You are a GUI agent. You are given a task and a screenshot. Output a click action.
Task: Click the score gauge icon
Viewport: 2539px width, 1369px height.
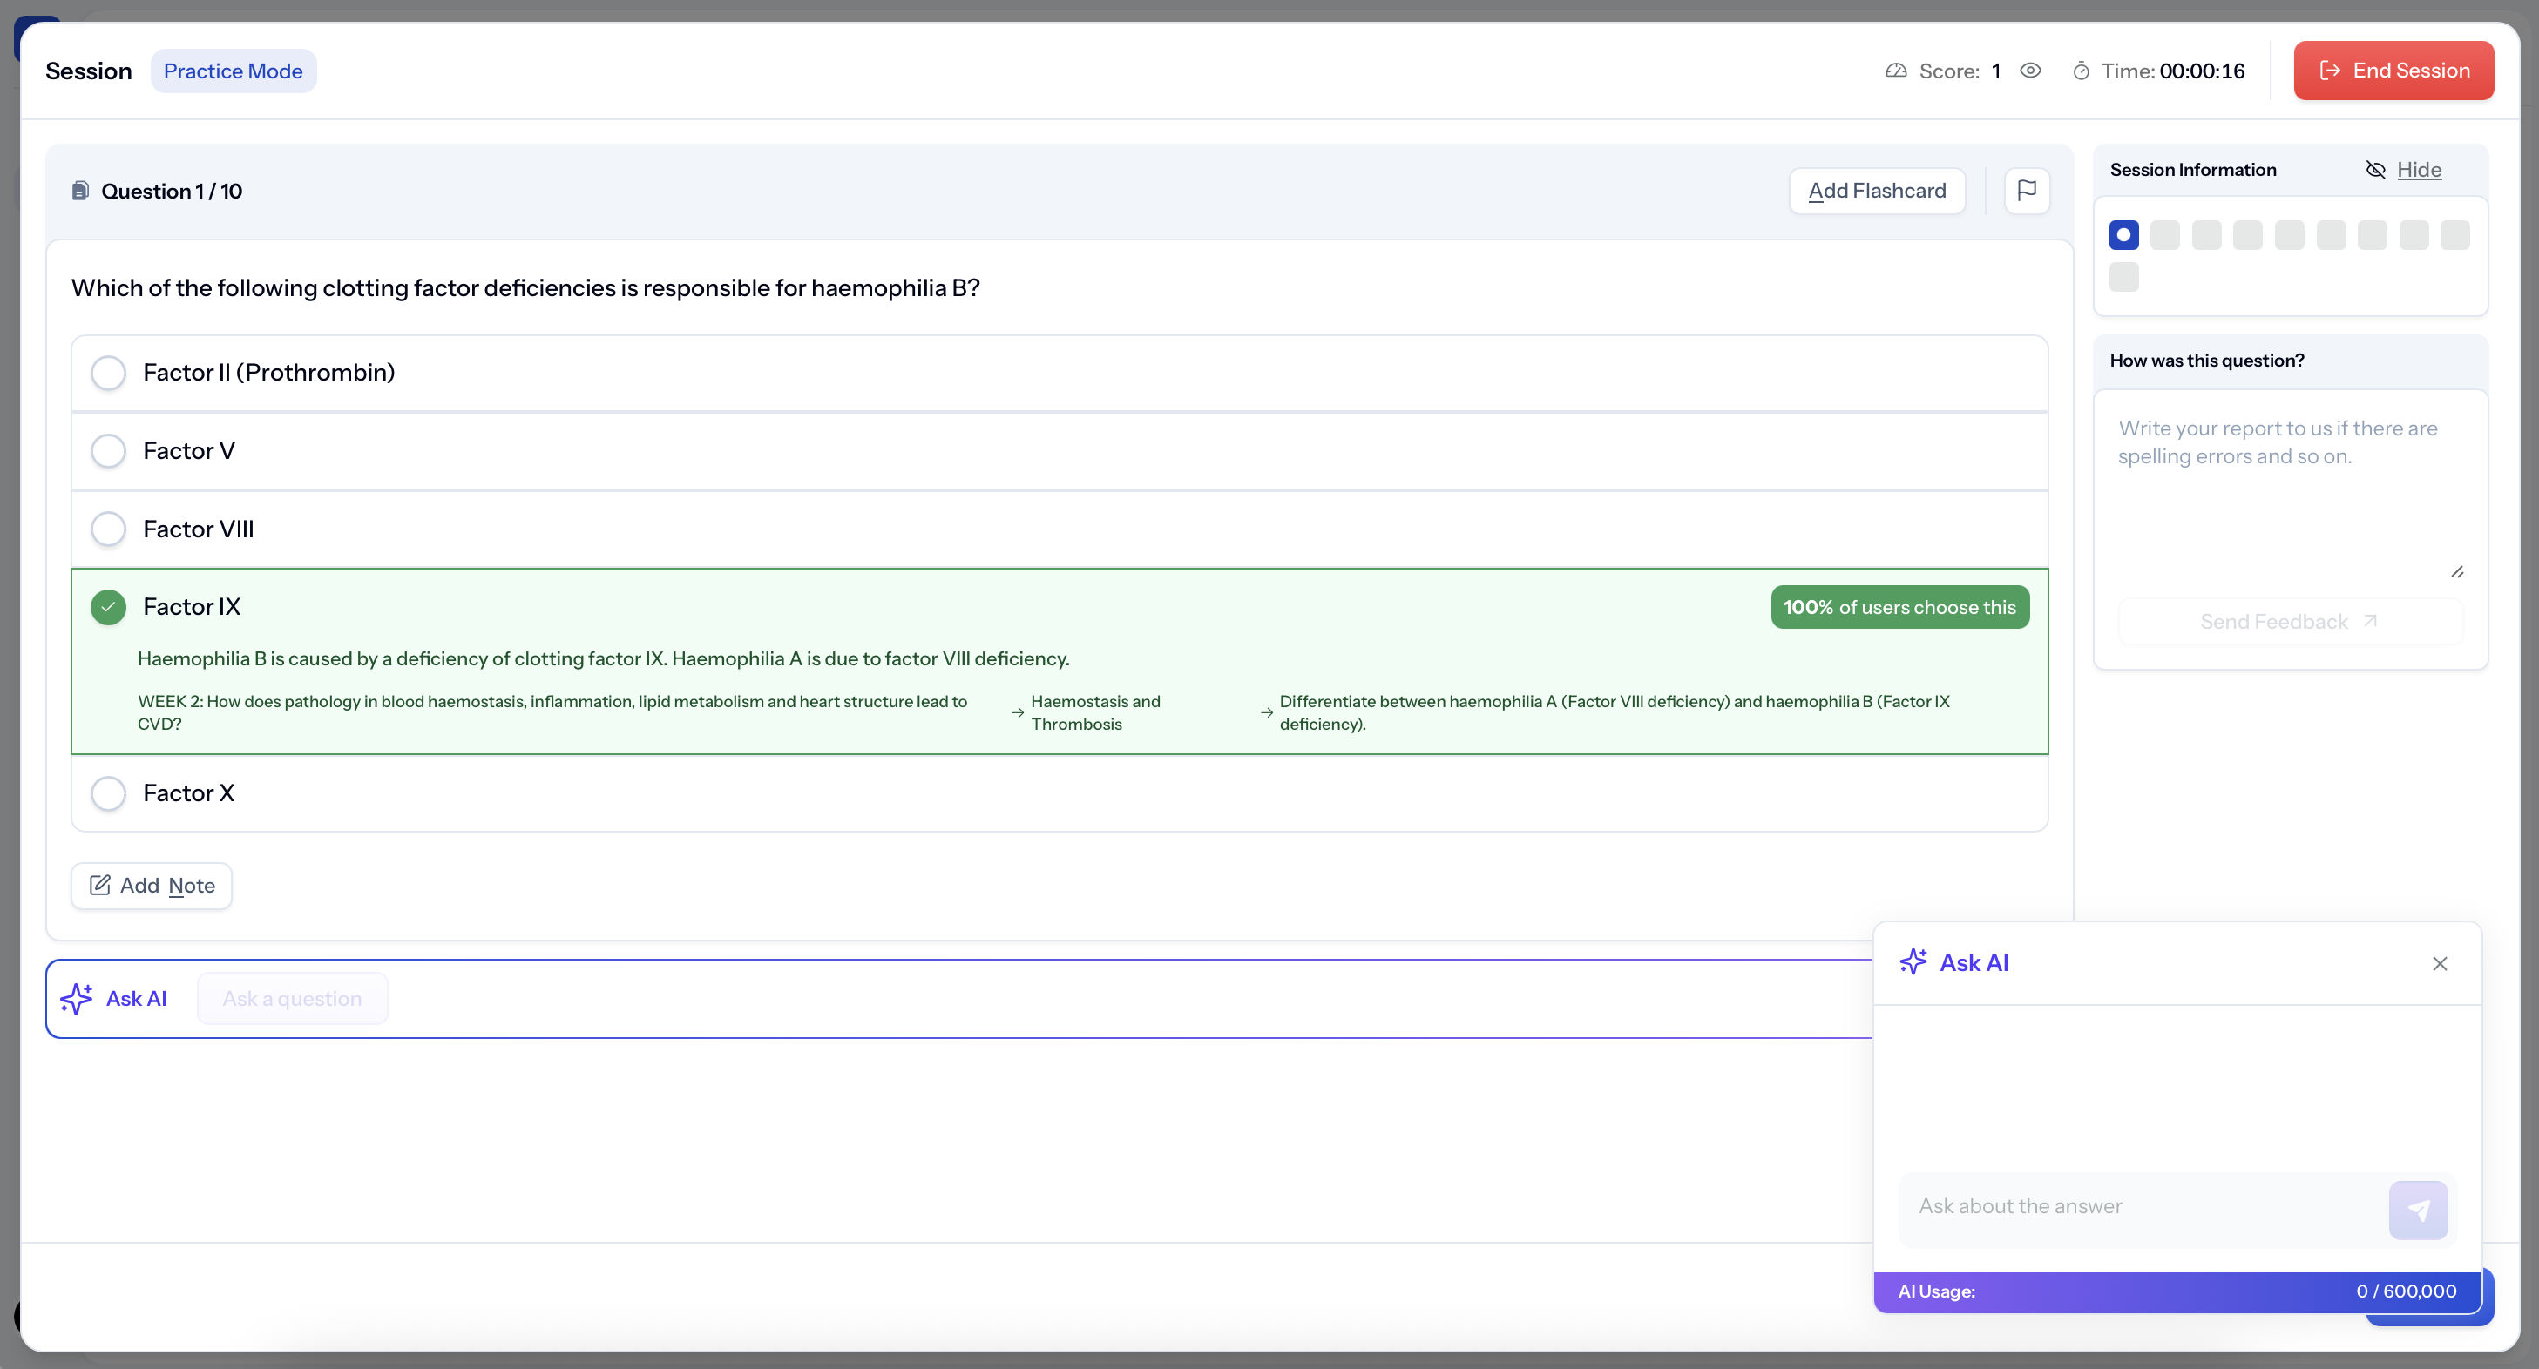click(1895, 71)
